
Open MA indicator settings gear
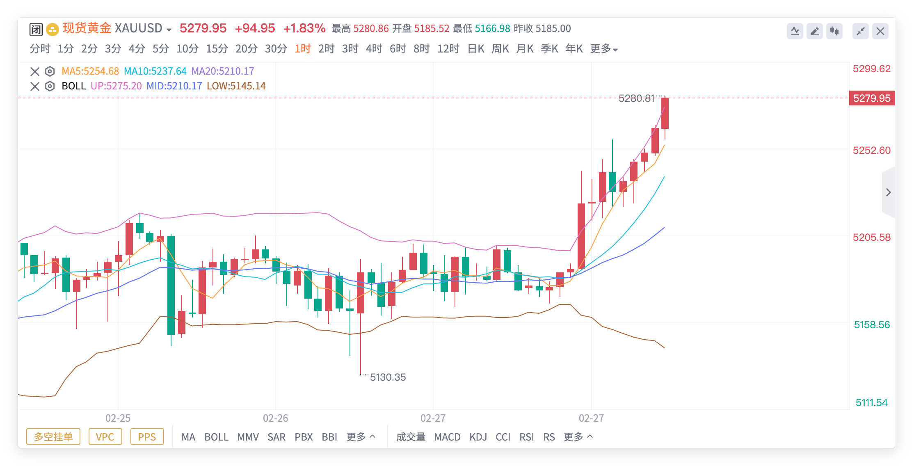point(49,71)
